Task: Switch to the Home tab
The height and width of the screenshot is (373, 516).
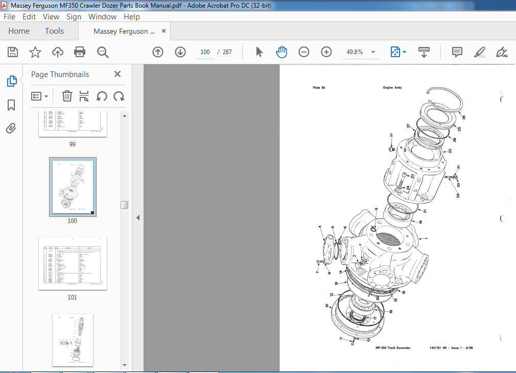Action: pos(19,31)
